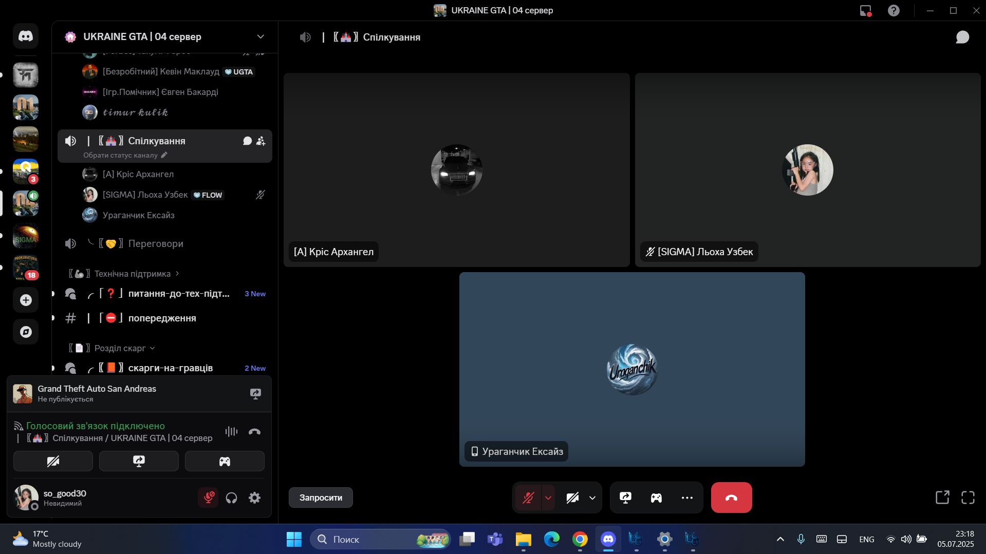Toggle deafen headphones icon
986x554 pixels.
(x=232, y=498)
